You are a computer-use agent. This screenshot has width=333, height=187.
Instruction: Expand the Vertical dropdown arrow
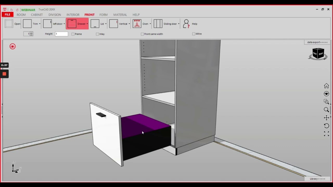pyautogui.click(x=129, y=24)
